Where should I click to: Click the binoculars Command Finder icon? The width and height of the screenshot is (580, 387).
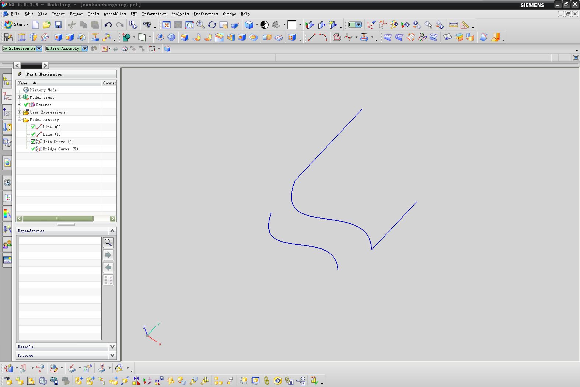pyautogui.click(x=147, y=25)
